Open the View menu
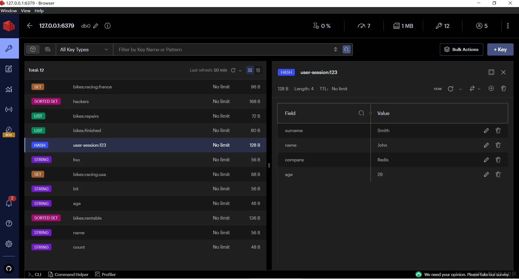The image size is (519, 279). (x=25, y=11)
